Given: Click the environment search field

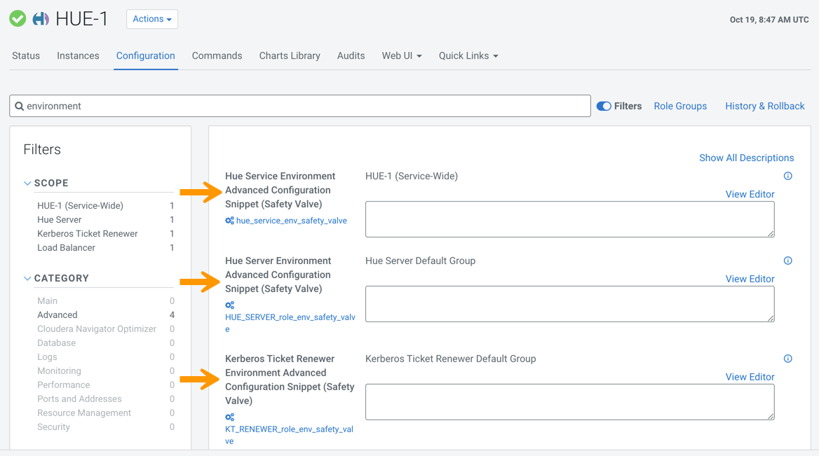Looking at the screenshot, I should pos(302,106).
